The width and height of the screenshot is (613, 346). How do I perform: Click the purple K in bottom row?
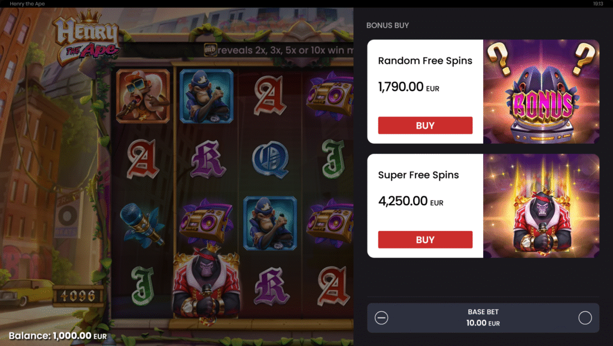(272, 286)
